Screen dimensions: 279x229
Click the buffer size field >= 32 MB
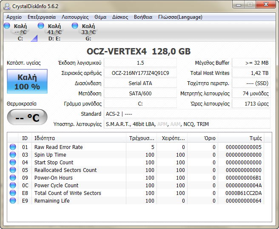click(x=251, y=63)
